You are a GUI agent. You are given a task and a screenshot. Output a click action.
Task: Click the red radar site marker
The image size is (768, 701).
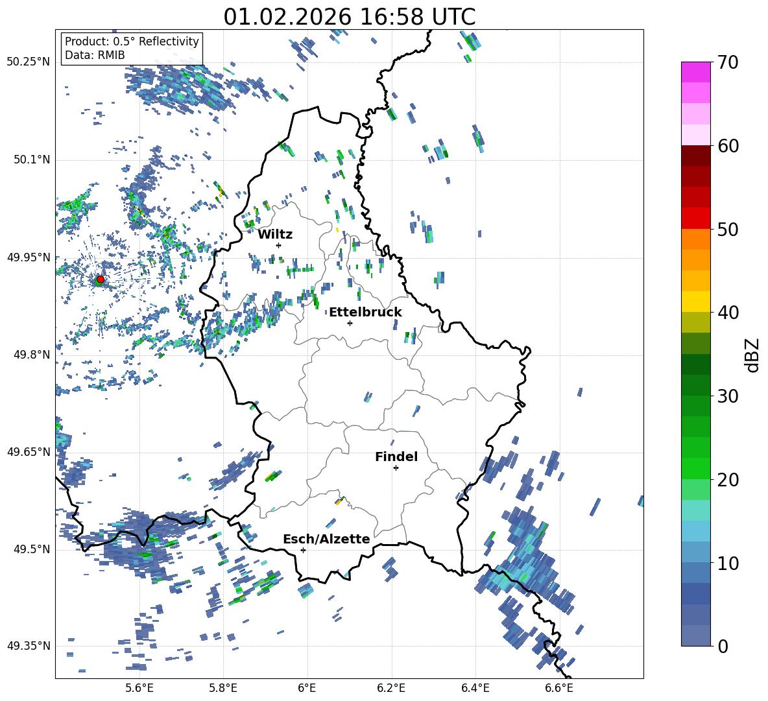pyautogui.click(x=100, y=279)
